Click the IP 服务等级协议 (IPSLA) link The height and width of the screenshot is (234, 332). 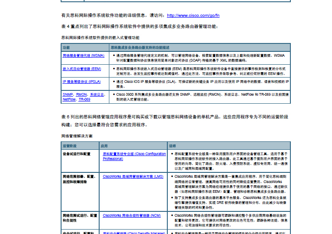(81, 82)
